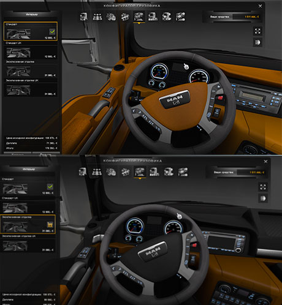Click the green checkmark on Стандарт, bottom screen
Viewport: 282px width, 305px height.
coord(50,187)
